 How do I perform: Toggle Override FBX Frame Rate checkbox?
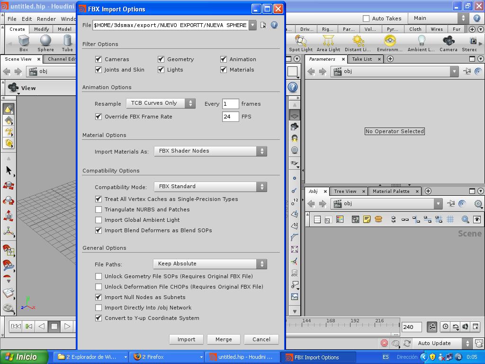coord(99,117)
